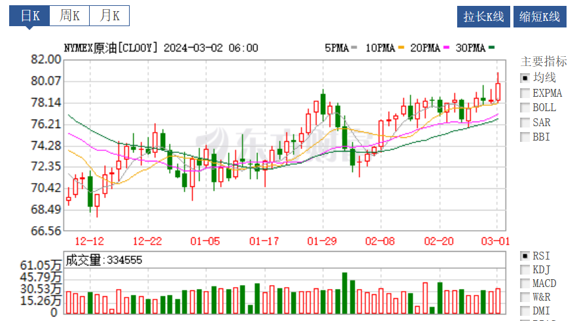The width and height of the screenshot is (579, 321).
Task: Click the 01-17 date axis label
Action: [x=264, y=241]
